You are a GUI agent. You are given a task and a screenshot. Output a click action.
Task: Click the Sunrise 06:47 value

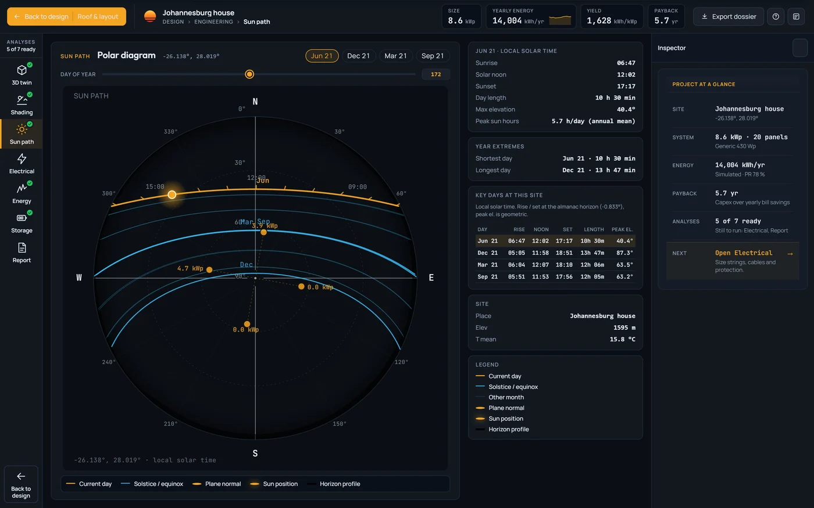point(626,63)
